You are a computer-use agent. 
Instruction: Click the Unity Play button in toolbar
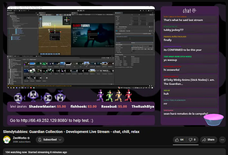(78, 11)
